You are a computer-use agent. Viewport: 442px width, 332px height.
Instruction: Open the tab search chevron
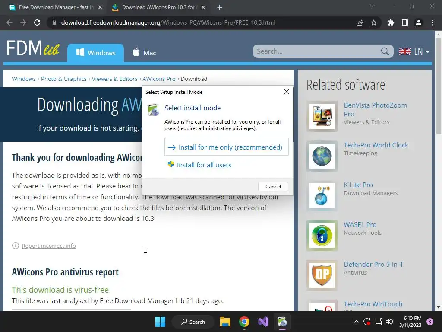373,6
